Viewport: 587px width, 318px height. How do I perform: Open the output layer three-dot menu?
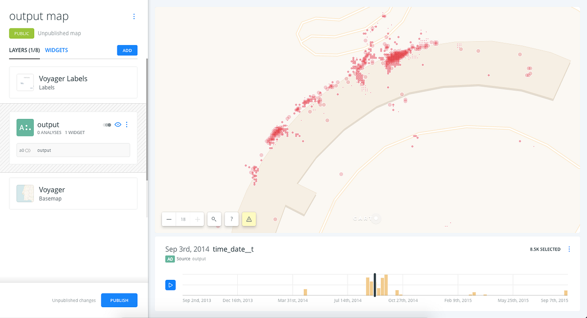point(127,124)
